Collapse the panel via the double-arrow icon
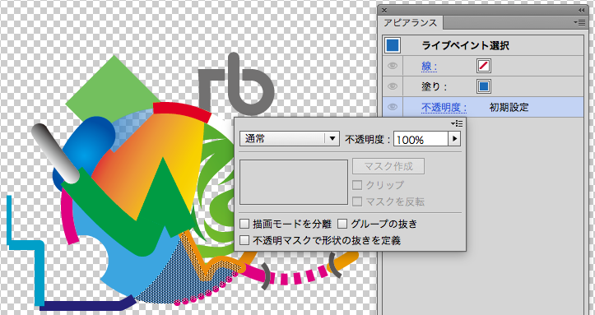 tap(582, 10)
